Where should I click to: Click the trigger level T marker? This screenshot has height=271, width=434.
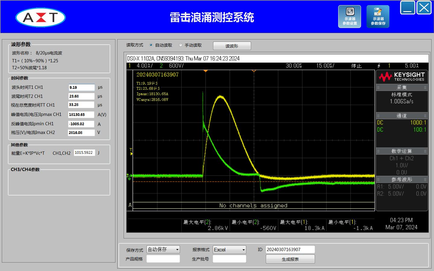coord(131,151)
